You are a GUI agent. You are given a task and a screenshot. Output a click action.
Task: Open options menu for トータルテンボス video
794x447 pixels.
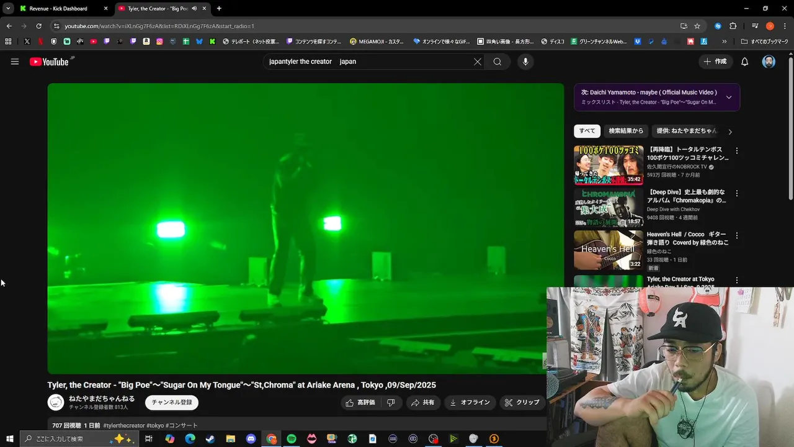tap(737, 151)
